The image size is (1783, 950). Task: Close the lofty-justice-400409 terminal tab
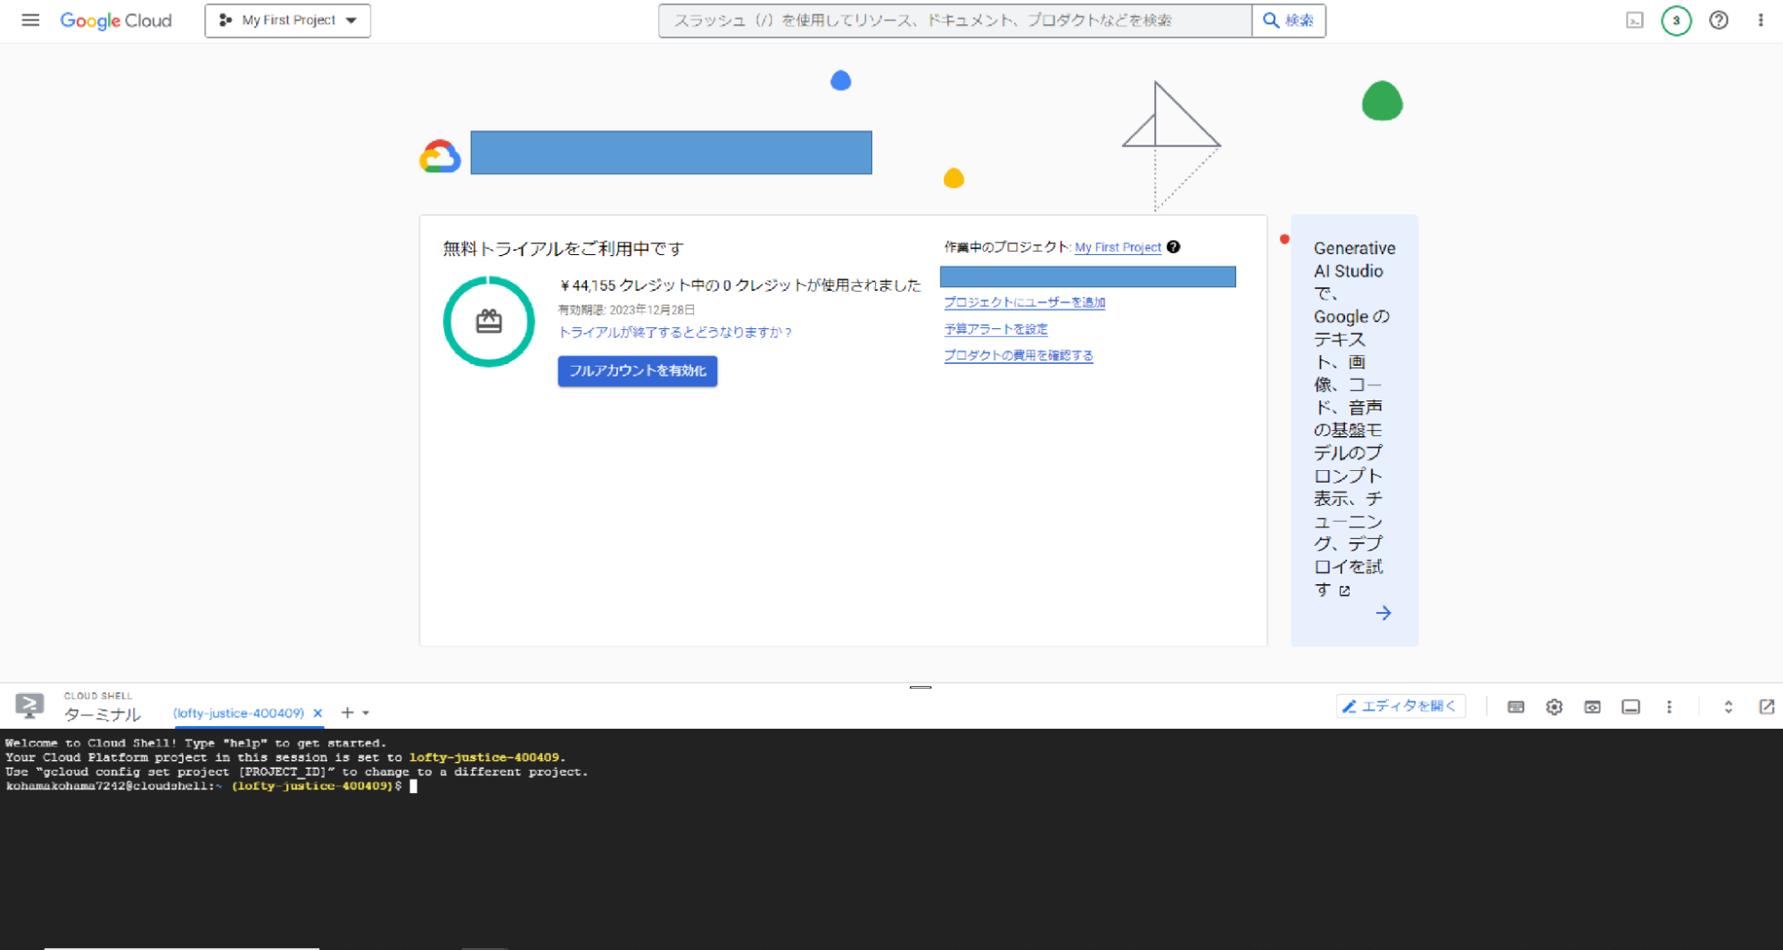tap(318, 713)
